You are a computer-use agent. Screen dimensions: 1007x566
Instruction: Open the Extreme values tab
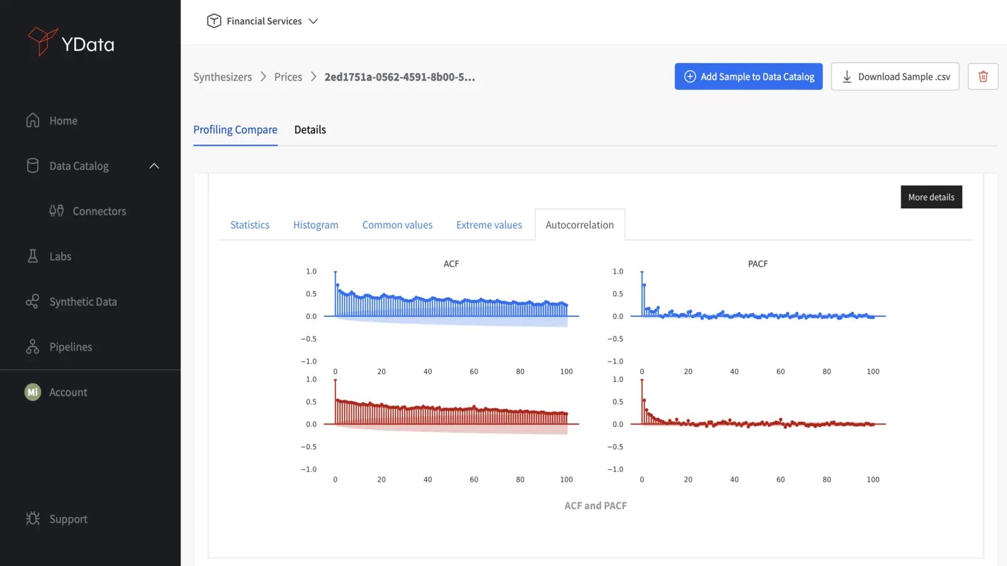coord(489,225)
